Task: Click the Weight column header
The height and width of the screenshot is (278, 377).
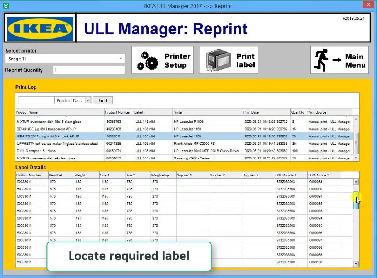Action: [x=87, y=175]
